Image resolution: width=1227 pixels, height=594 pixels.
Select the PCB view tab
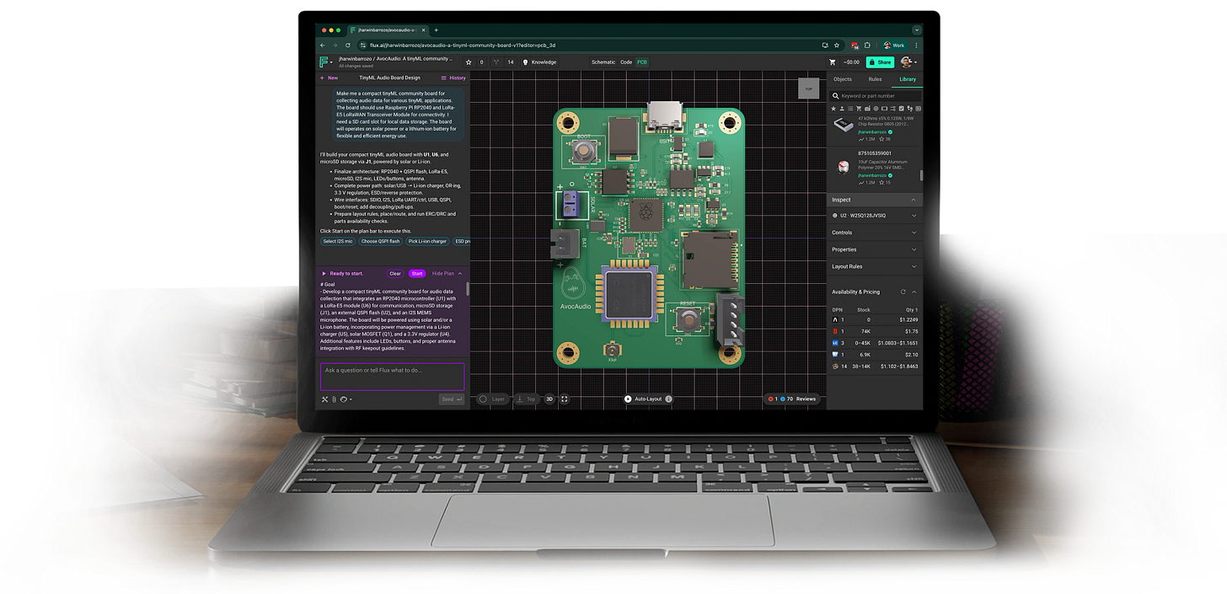[x=642, y=62]
